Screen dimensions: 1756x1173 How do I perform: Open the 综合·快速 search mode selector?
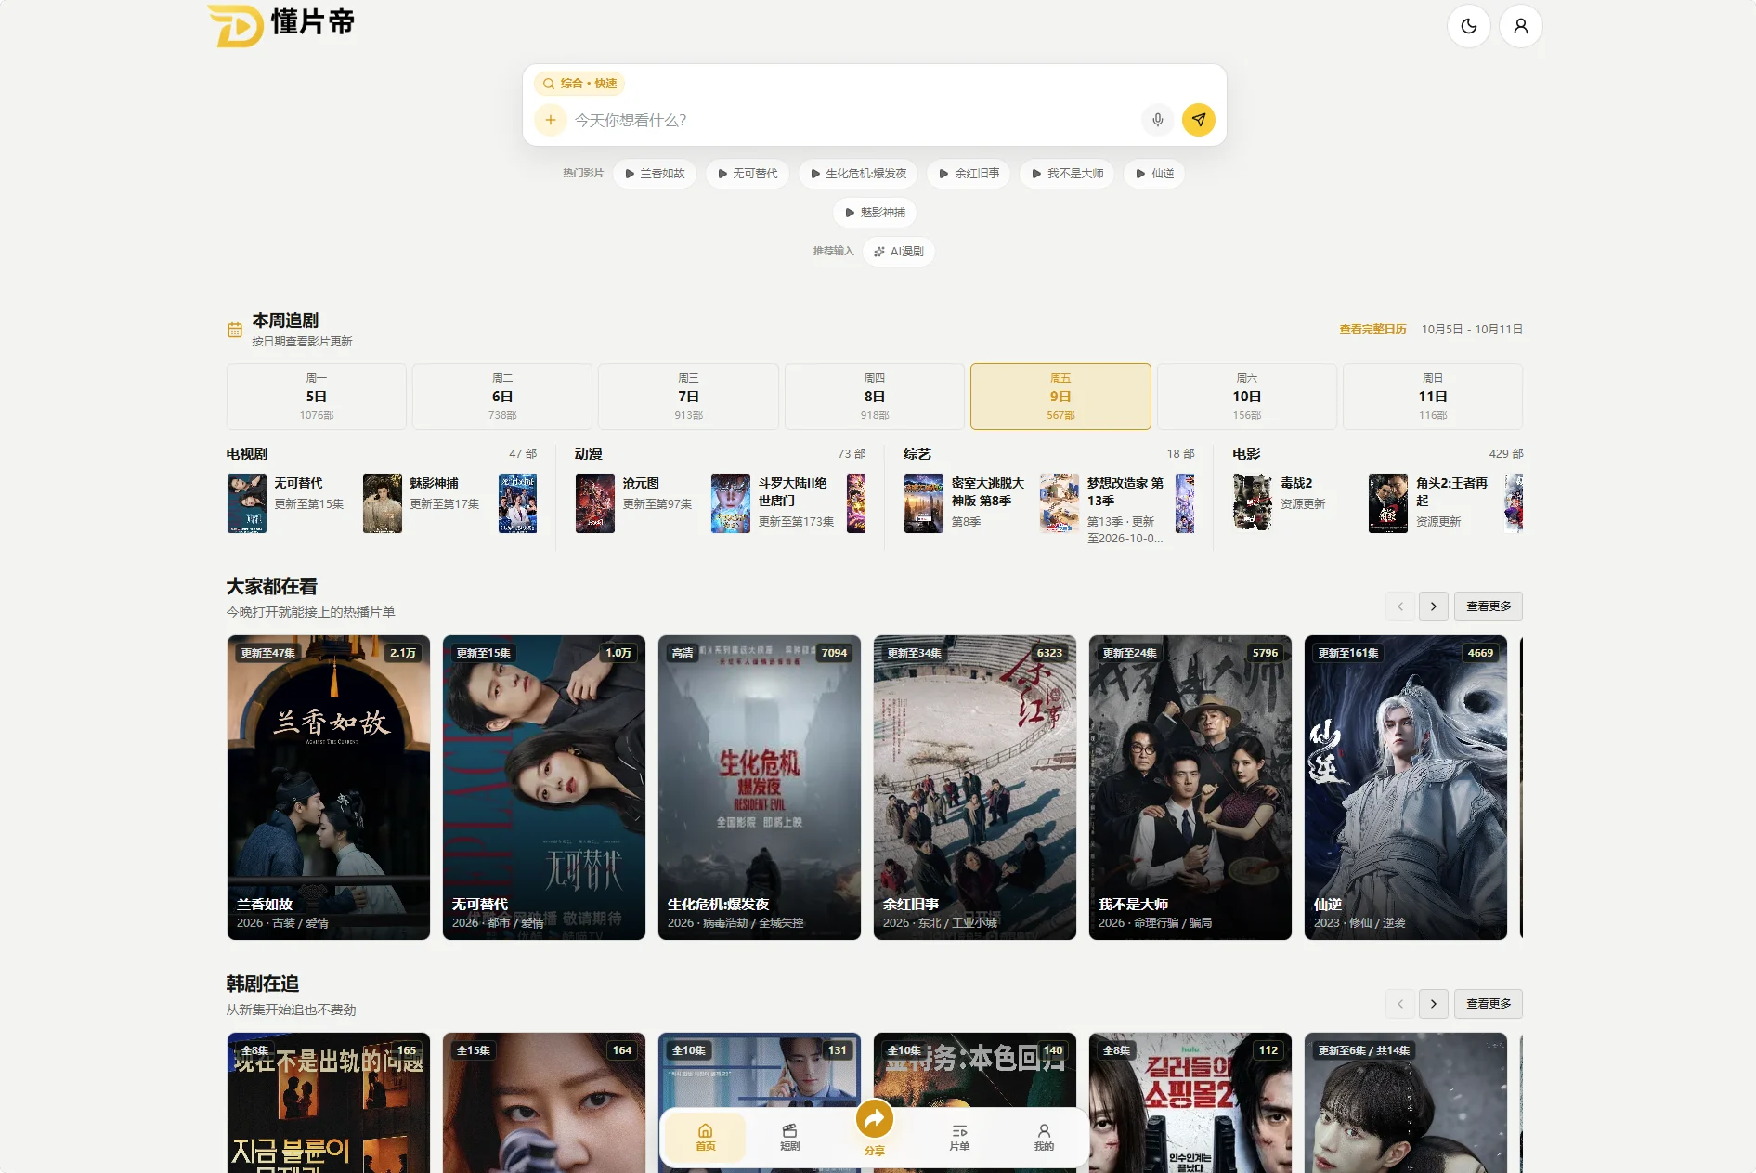(579, 84)
